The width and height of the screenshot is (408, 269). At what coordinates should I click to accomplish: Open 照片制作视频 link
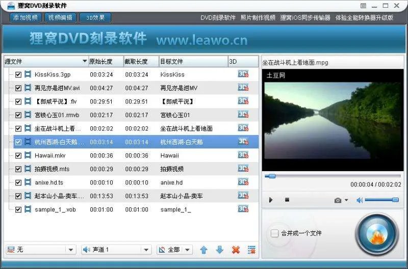coord(258,18)
